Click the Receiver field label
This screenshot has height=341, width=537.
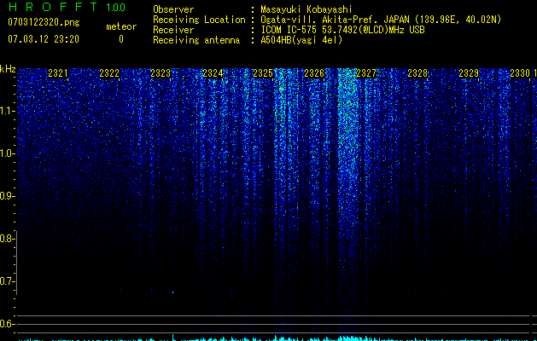173,30
